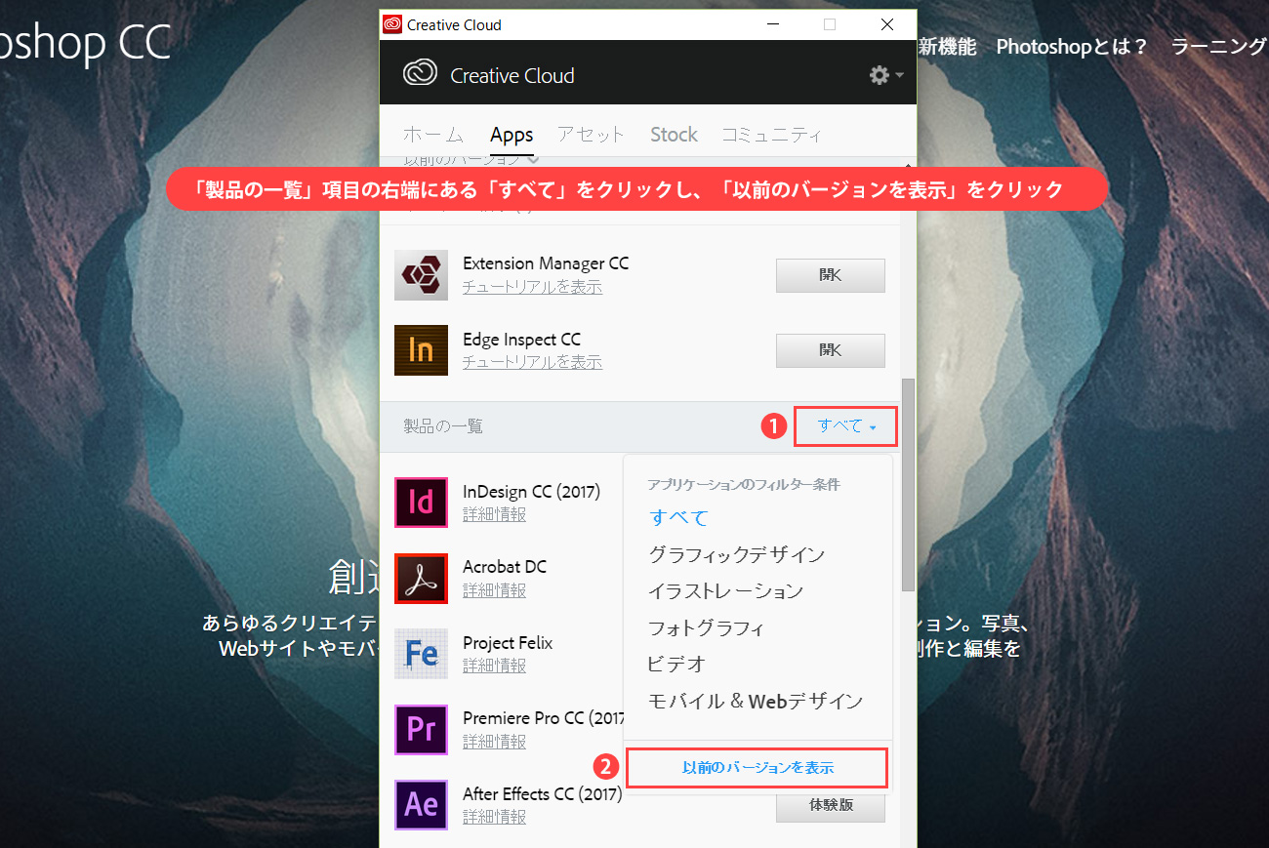This screenshot has height=848, width=1269.
Task: Open Project Felix 詳細情報 link
Action: click(x=494, y=666)
